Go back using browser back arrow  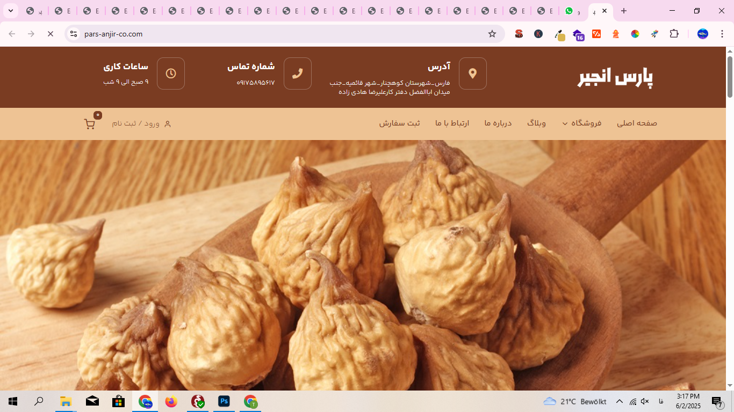pos(12,34)
